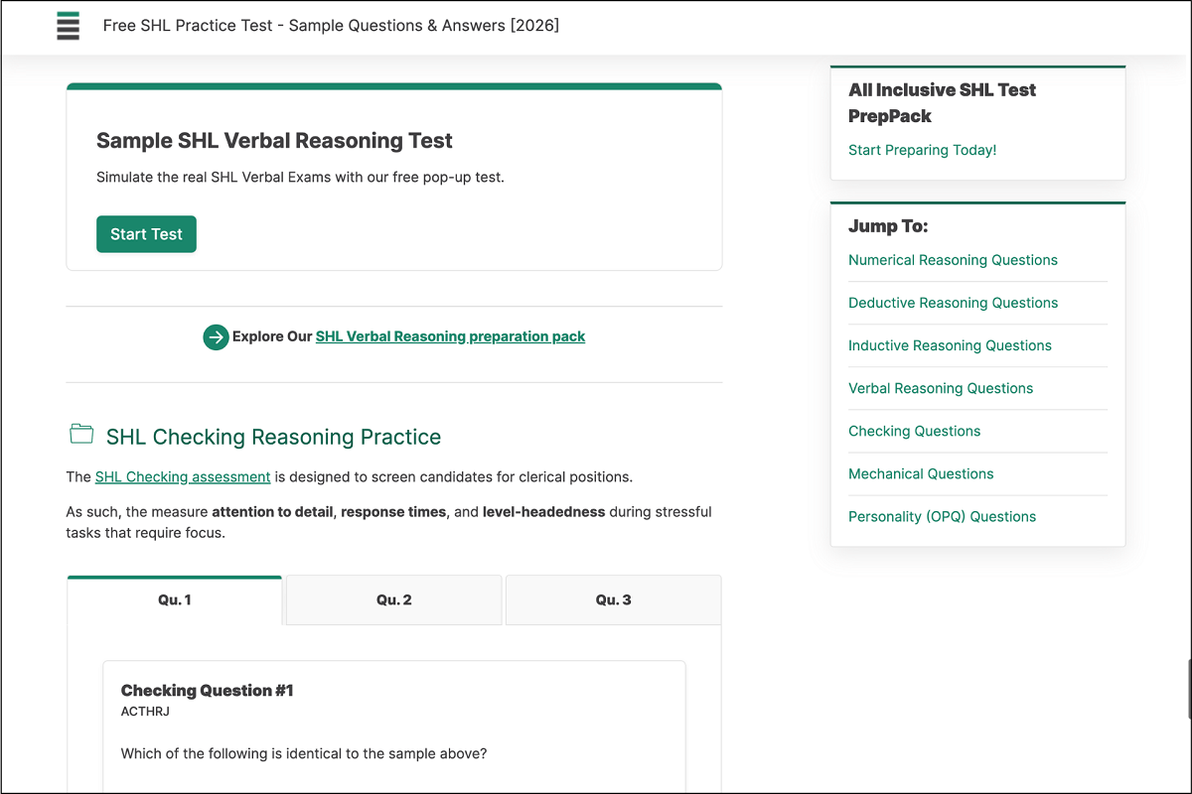Click the sample string ACTHRJ

pos(145,712)
